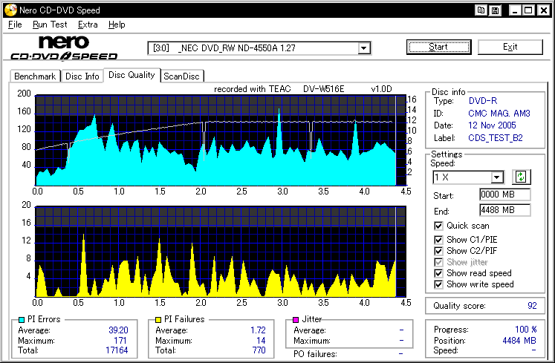The height and width of the screenshot is (363, 555).
Task: Click PI Errors maximum 171
Action: tap(120, 340)
